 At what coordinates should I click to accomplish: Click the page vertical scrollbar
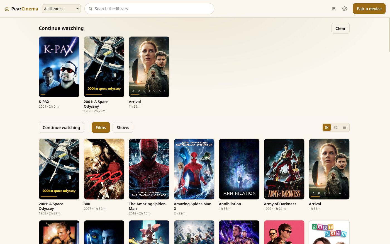pos(389,35)
